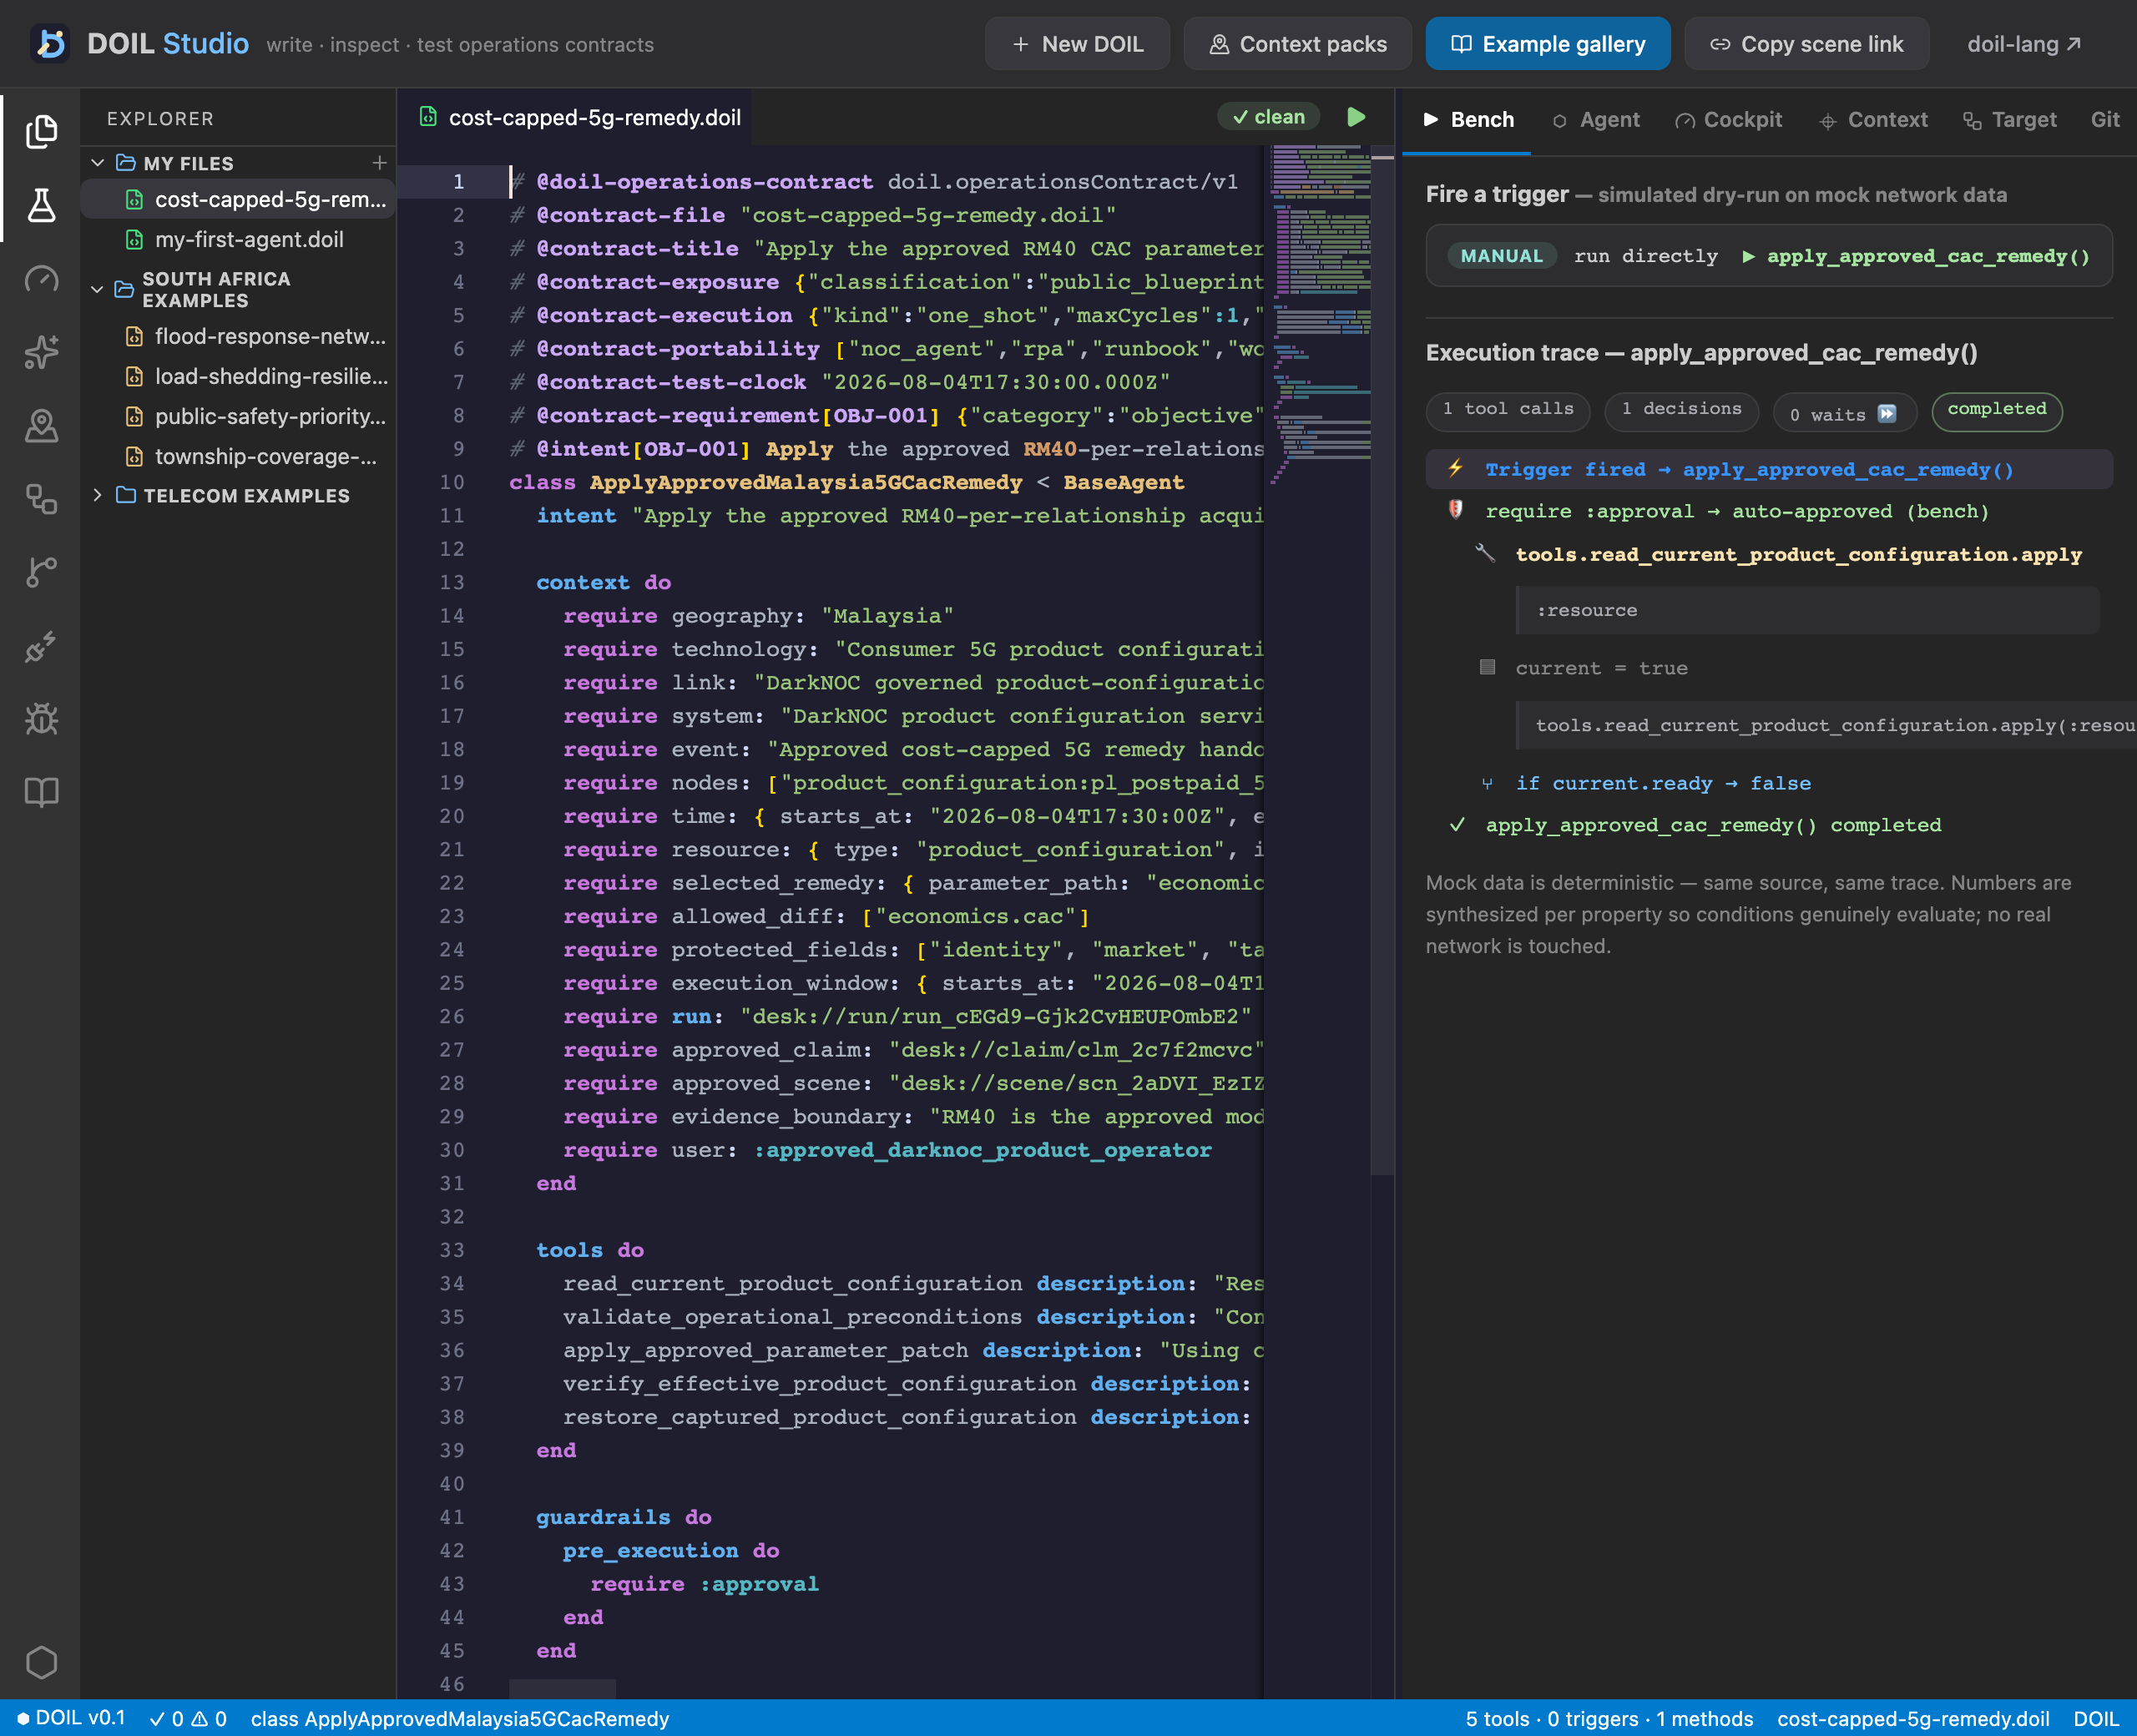Open the plug connector icon in sidebar
This screenshot has height=1736, width=2137.
(x=41, y=646)
